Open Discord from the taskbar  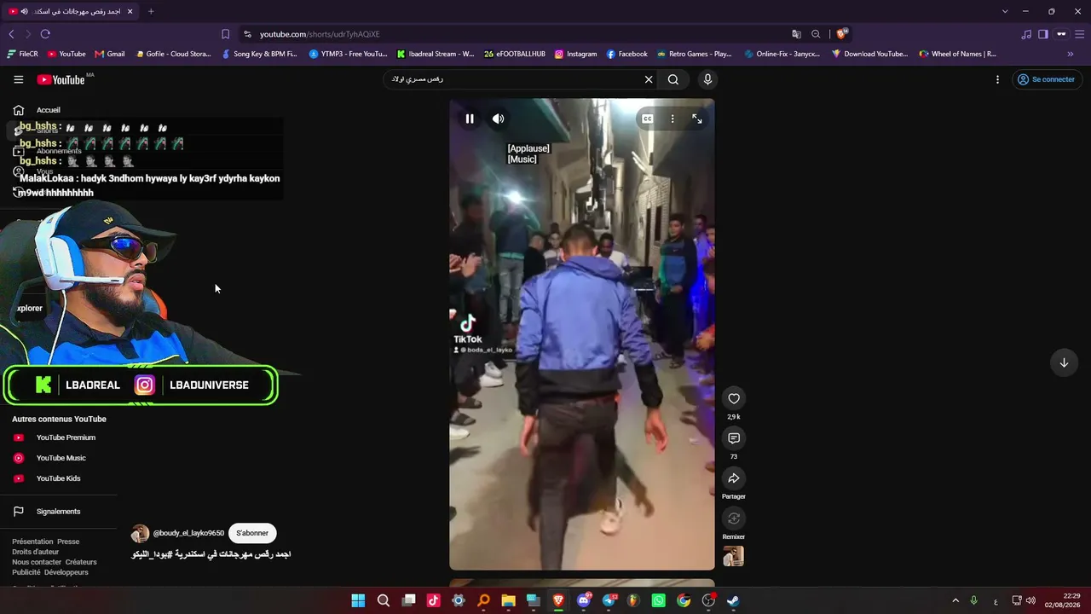coord(584,600)
